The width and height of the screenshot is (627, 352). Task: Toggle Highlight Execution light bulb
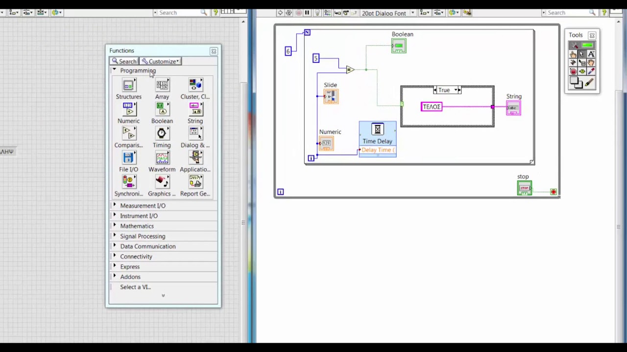click(317, 13)
